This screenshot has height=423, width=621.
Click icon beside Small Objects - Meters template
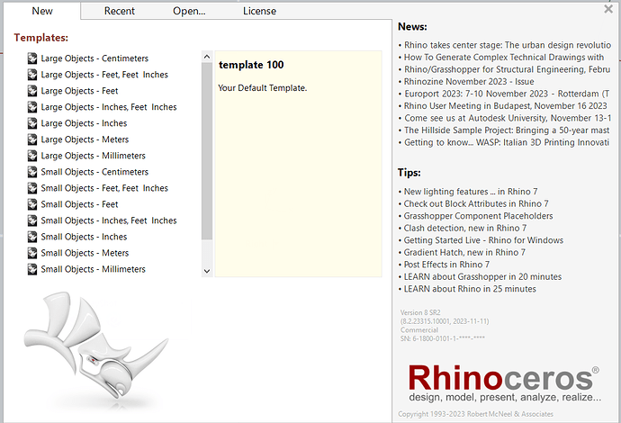point(32,254)
